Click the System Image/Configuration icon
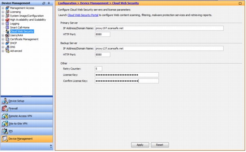This screenshot has height=152, width=246. pyautogui.click(x=7, y=16)
